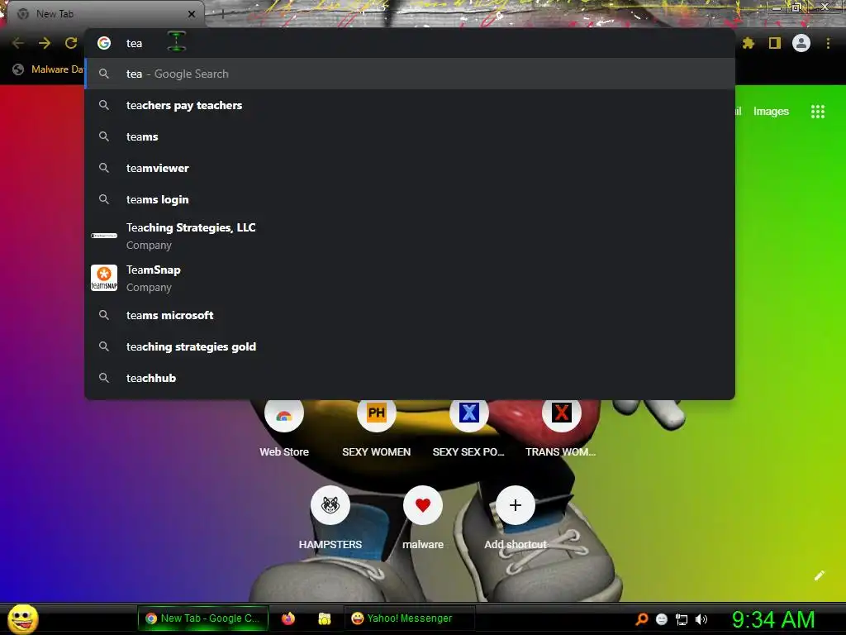Toggle the side panel icon in toolbar
Image resolution: width=846 pixels, height=635 pixels.
pyautogui.click(x=775, y=43)
